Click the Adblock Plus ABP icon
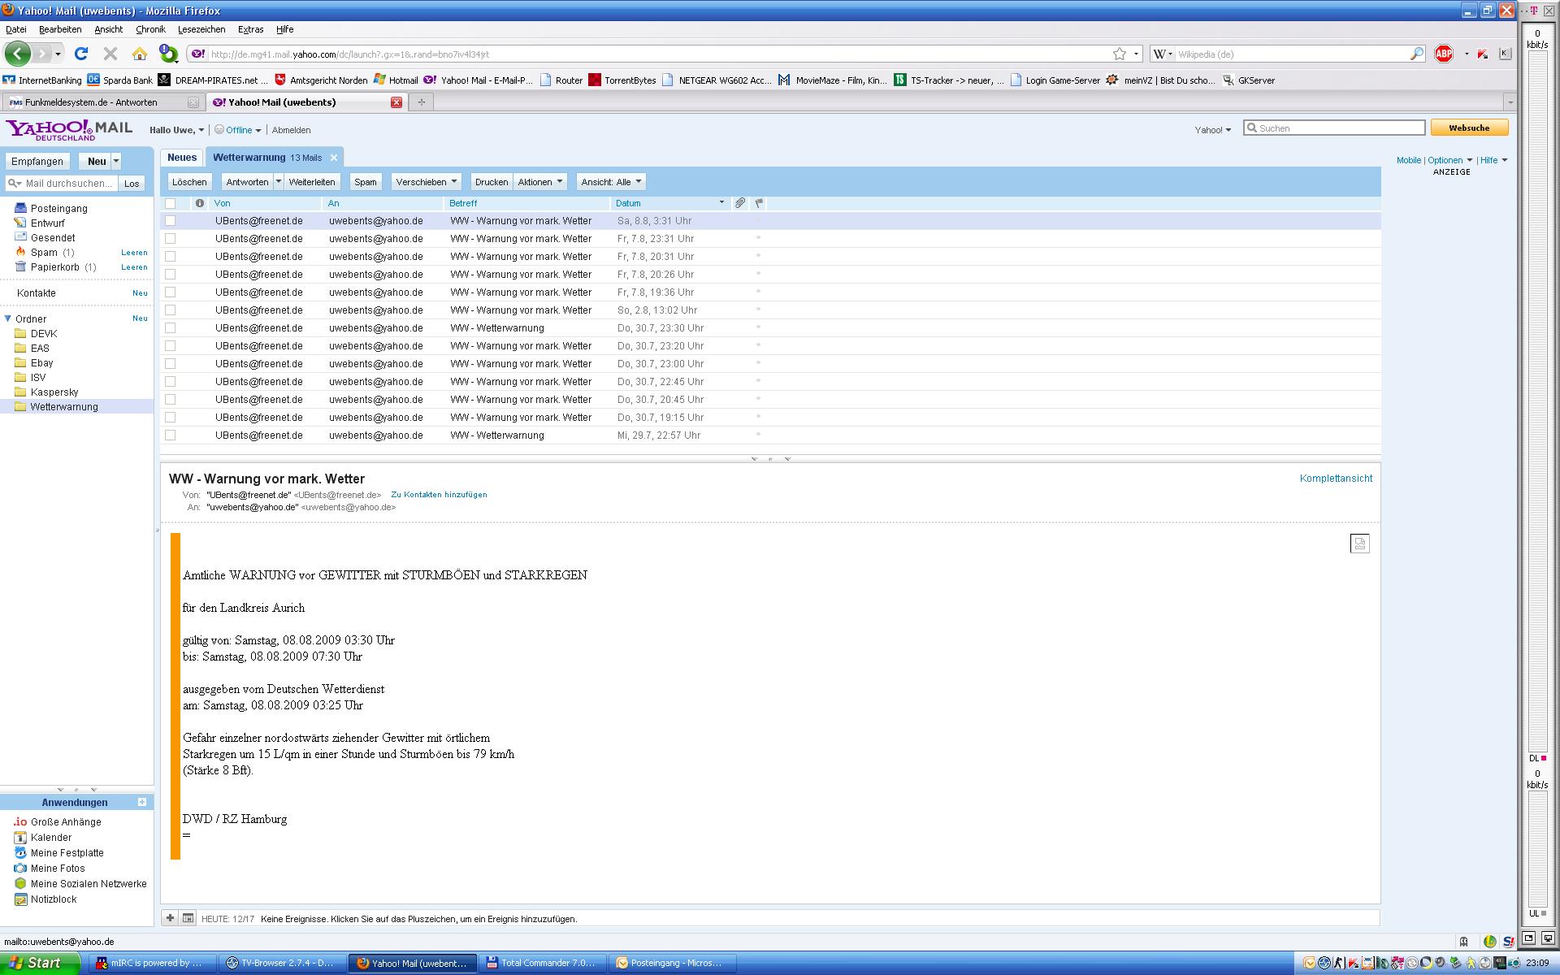Image resolution: width=1560 pixels, height=975 pixels. [1443, 54]
